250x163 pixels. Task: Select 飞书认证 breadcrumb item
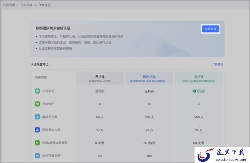tap(44, 5)
